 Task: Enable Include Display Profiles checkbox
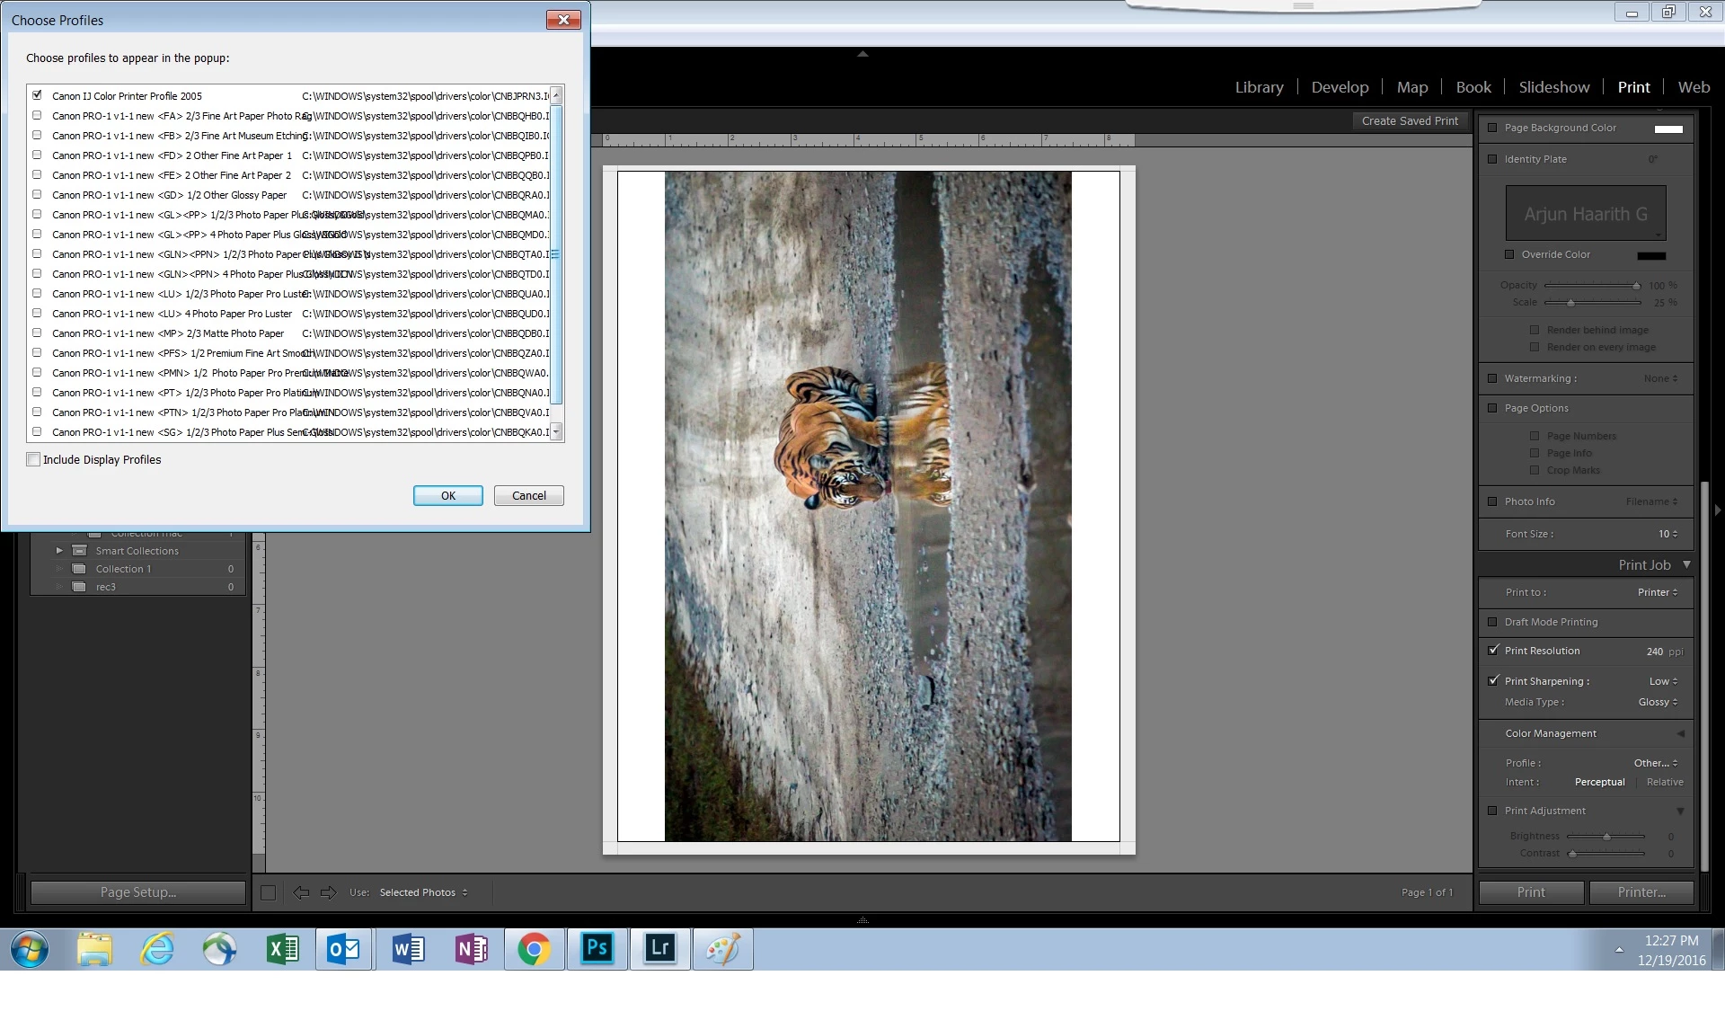click(34, 459)
